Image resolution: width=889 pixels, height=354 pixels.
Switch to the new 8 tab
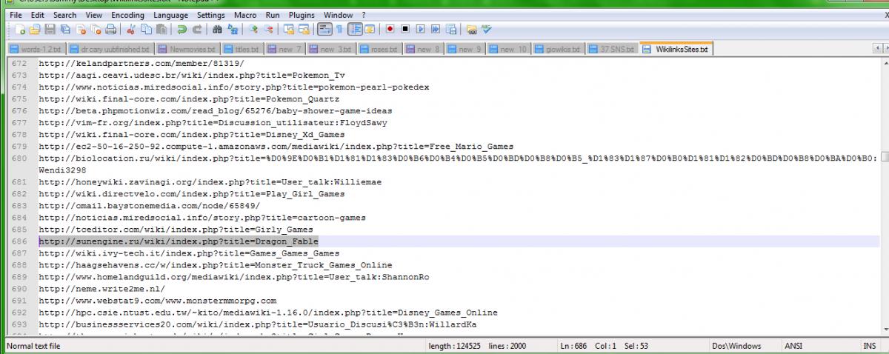pyautogui.click(x=424, y=50)
